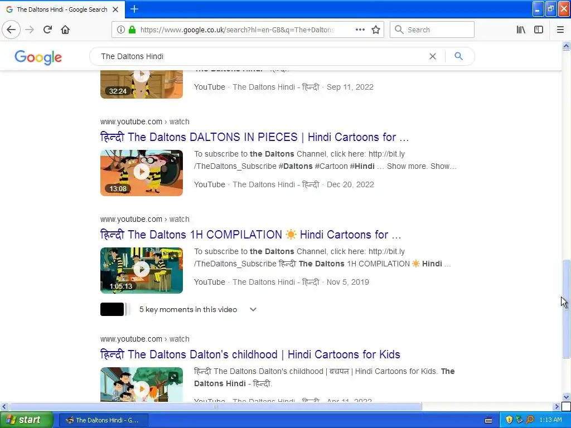Select The Daltons Hindi browser tab
The image size is (571, 428).
tap(62, 9)
